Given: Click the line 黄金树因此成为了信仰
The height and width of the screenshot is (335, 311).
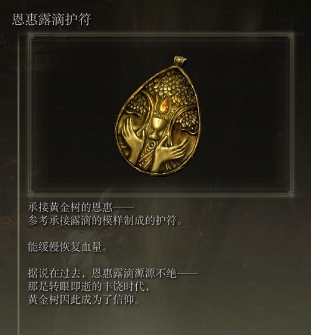Looking at the screenshot, I should click(x=84, y=300).
